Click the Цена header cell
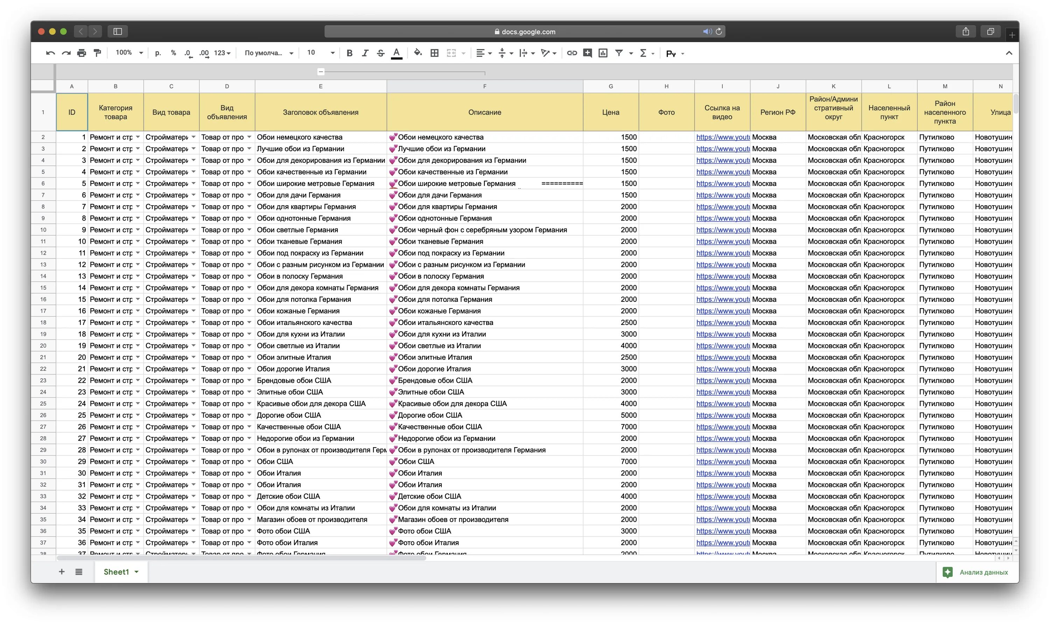The image size is (1050, 624). (x=611, y=112)
